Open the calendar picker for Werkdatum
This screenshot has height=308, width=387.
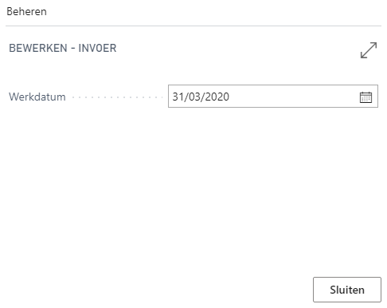tap(365, 97)
